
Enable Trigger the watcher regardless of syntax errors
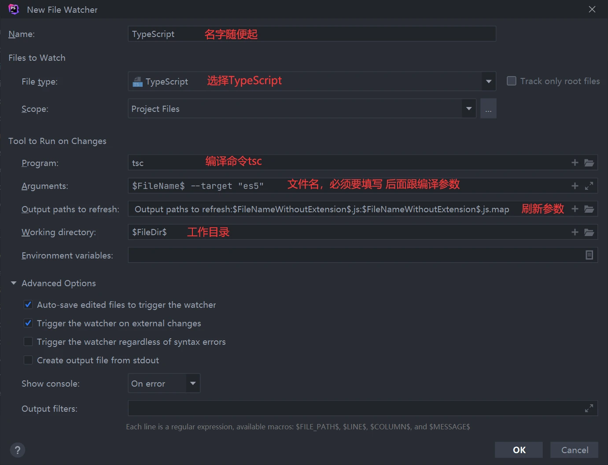(28, 341)
